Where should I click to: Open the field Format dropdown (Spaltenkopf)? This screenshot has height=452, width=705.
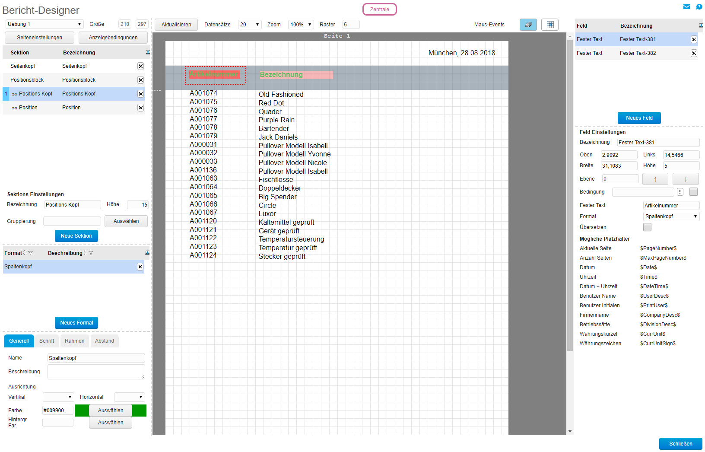[671, 216]
